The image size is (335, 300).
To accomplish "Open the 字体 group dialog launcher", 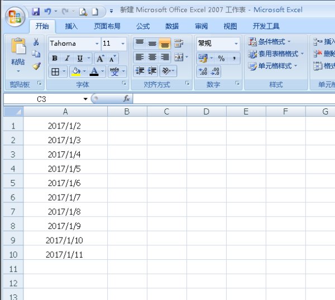I will pyautogui.click(x=124, y=83).
